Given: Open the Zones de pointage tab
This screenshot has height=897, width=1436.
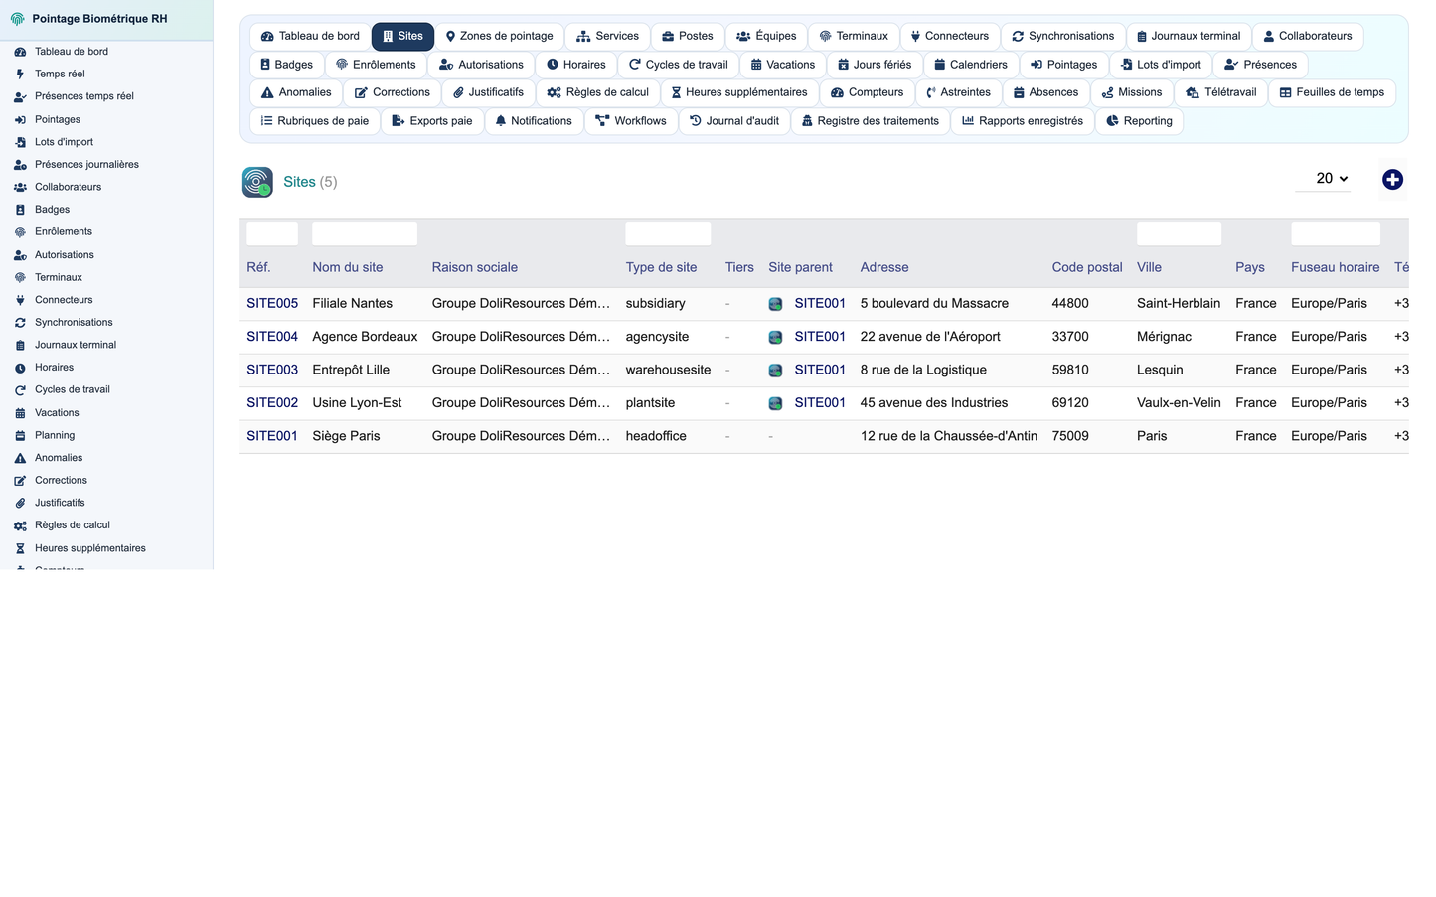Looking at the screenshot, I should coord(499,36).
